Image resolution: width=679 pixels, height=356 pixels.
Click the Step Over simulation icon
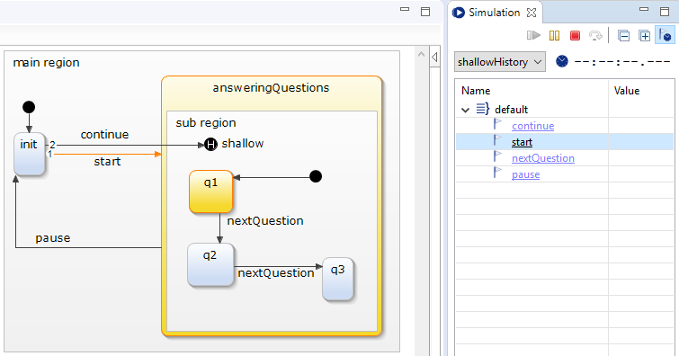click(x=595, y=36)
